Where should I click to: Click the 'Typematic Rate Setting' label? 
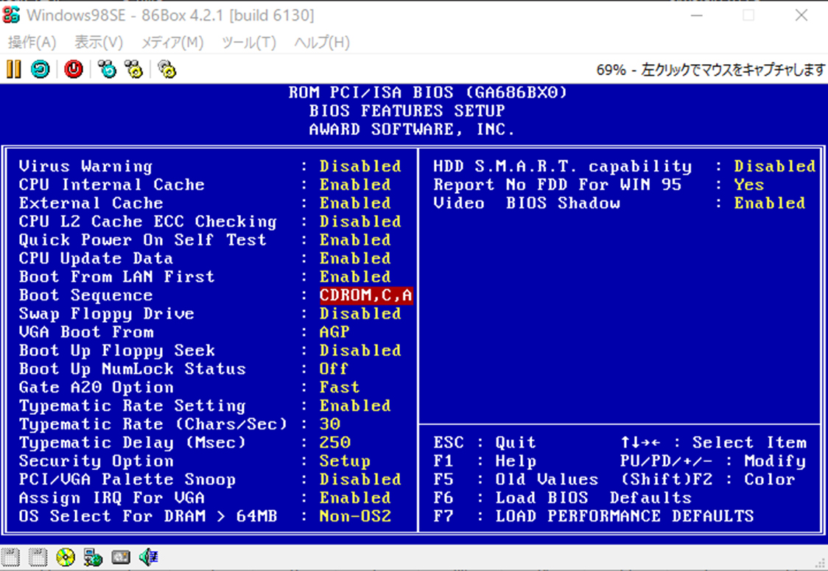coord(132,406)
